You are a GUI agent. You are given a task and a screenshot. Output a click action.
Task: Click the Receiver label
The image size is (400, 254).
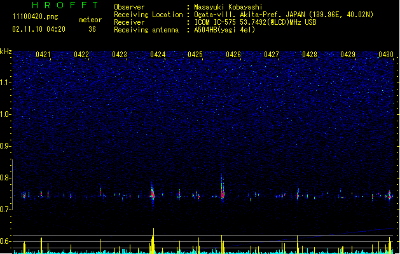[x=129, y=22]
